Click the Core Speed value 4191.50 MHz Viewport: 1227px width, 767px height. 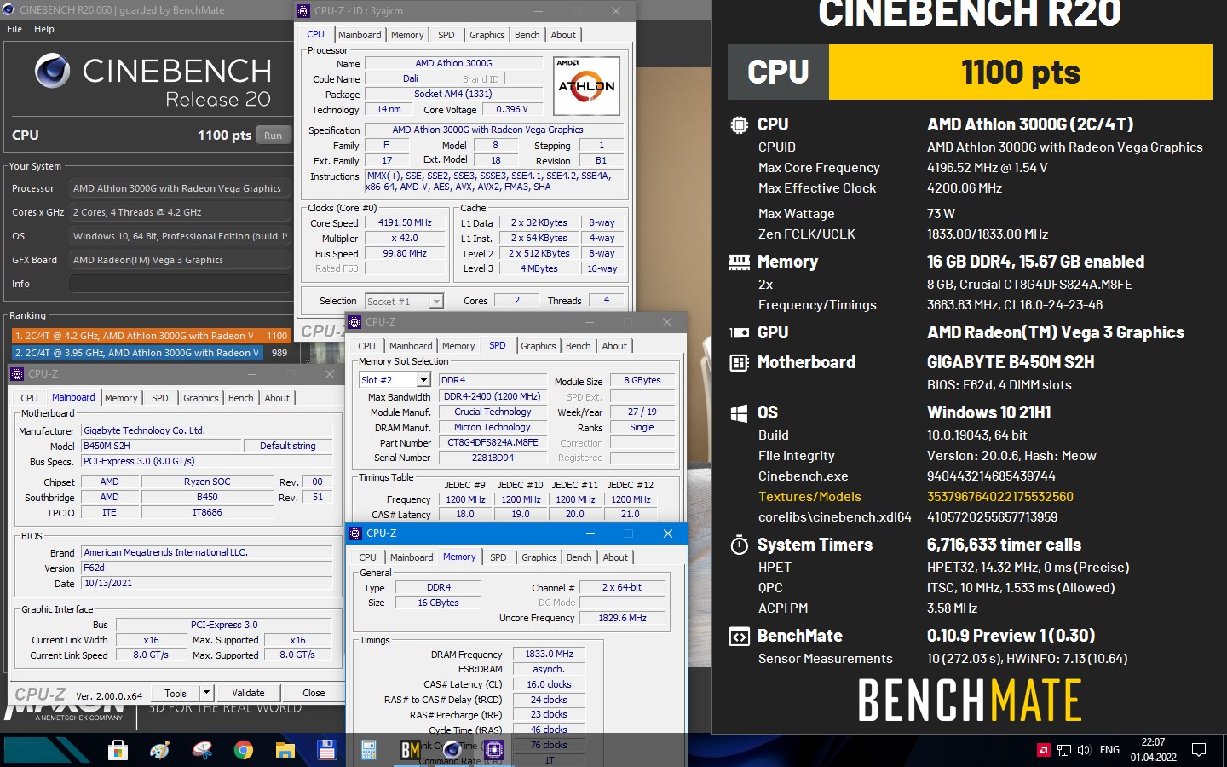click(x=405, y=222)
